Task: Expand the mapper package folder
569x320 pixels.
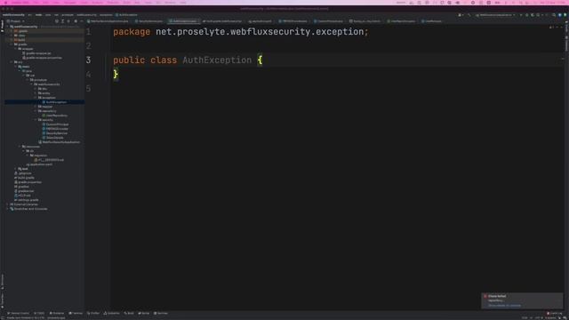Action: [x=36, y=107]
